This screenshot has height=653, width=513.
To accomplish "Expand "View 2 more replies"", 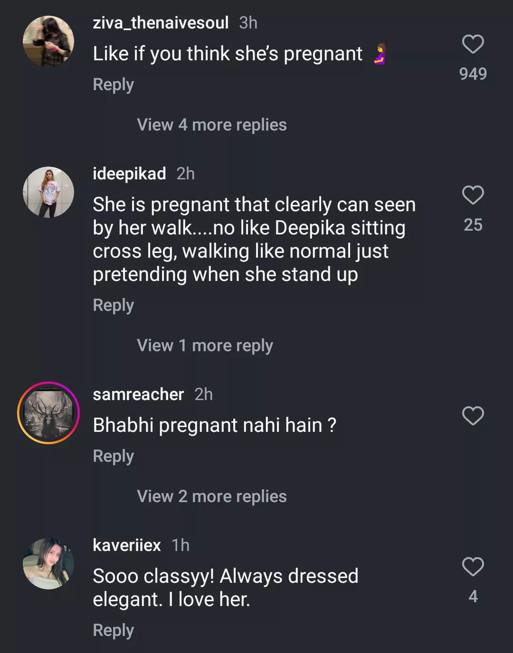I will (212, 496).
